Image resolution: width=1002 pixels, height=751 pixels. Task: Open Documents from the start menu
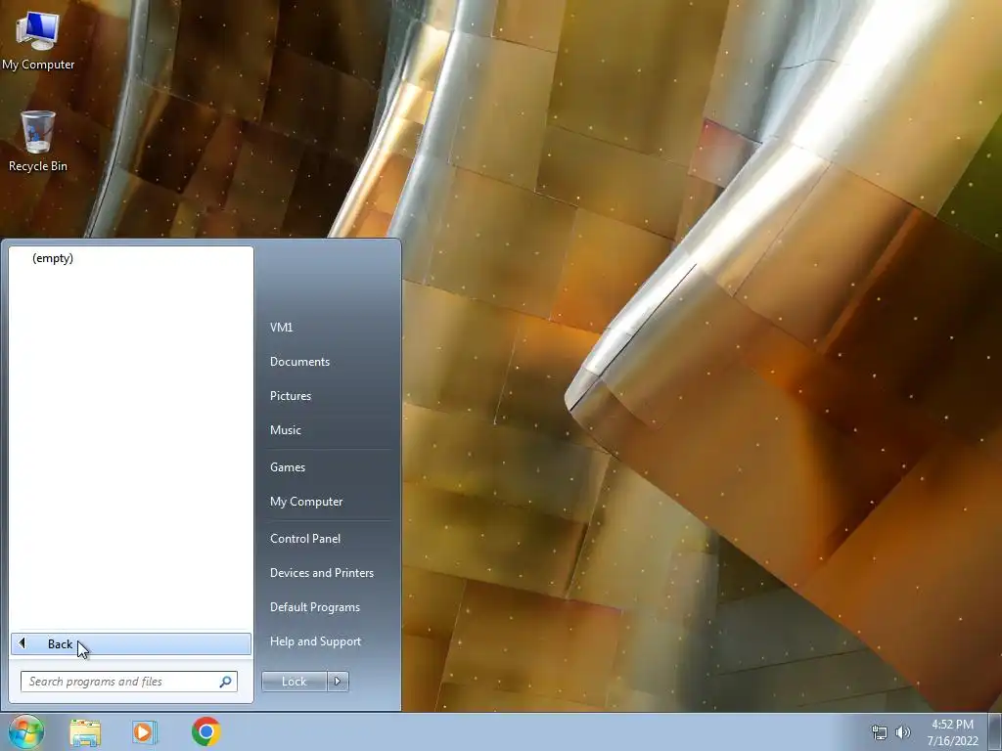[299, 362]
